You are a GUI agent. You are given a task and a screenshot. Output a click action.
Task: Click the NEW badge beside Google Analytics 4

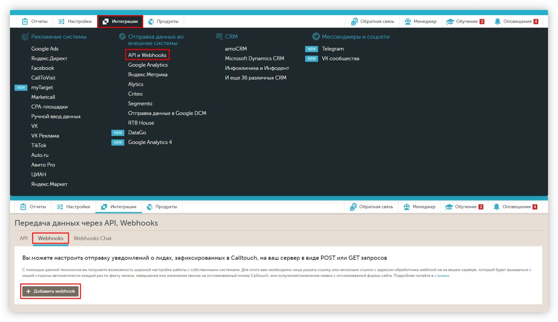point(118,142)
